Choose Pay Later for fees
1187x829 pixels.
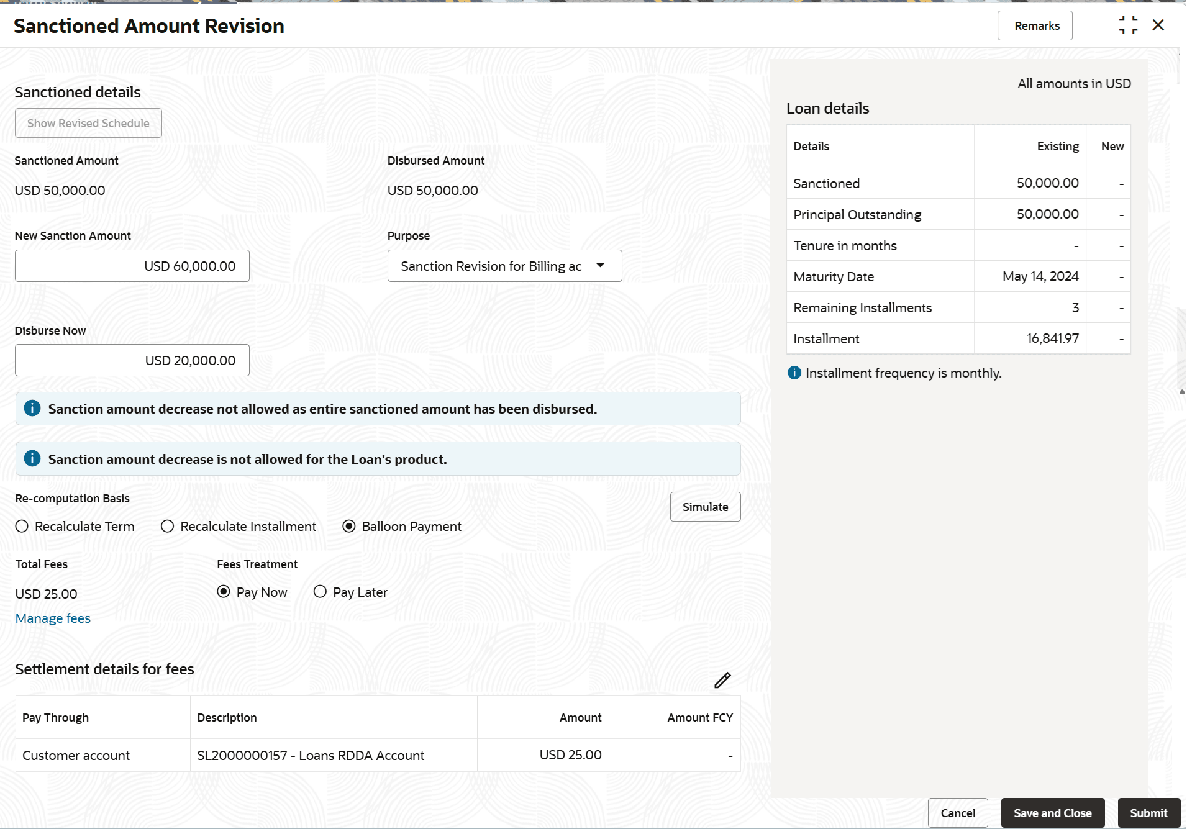pos(320,592)
